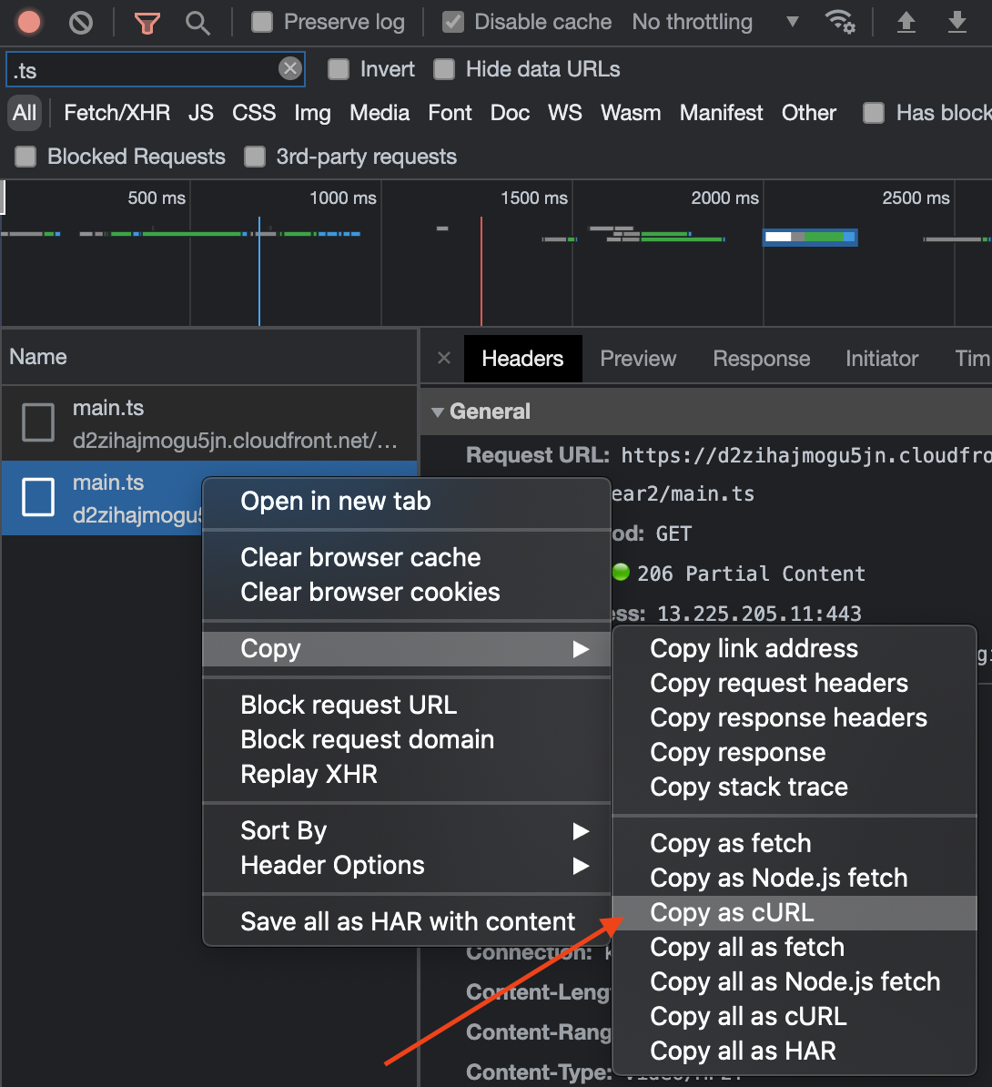Expand the Sort By submenu arrow
This screenshot has height=1087, width=992.
pyautogui.click(x=581, y=831)
